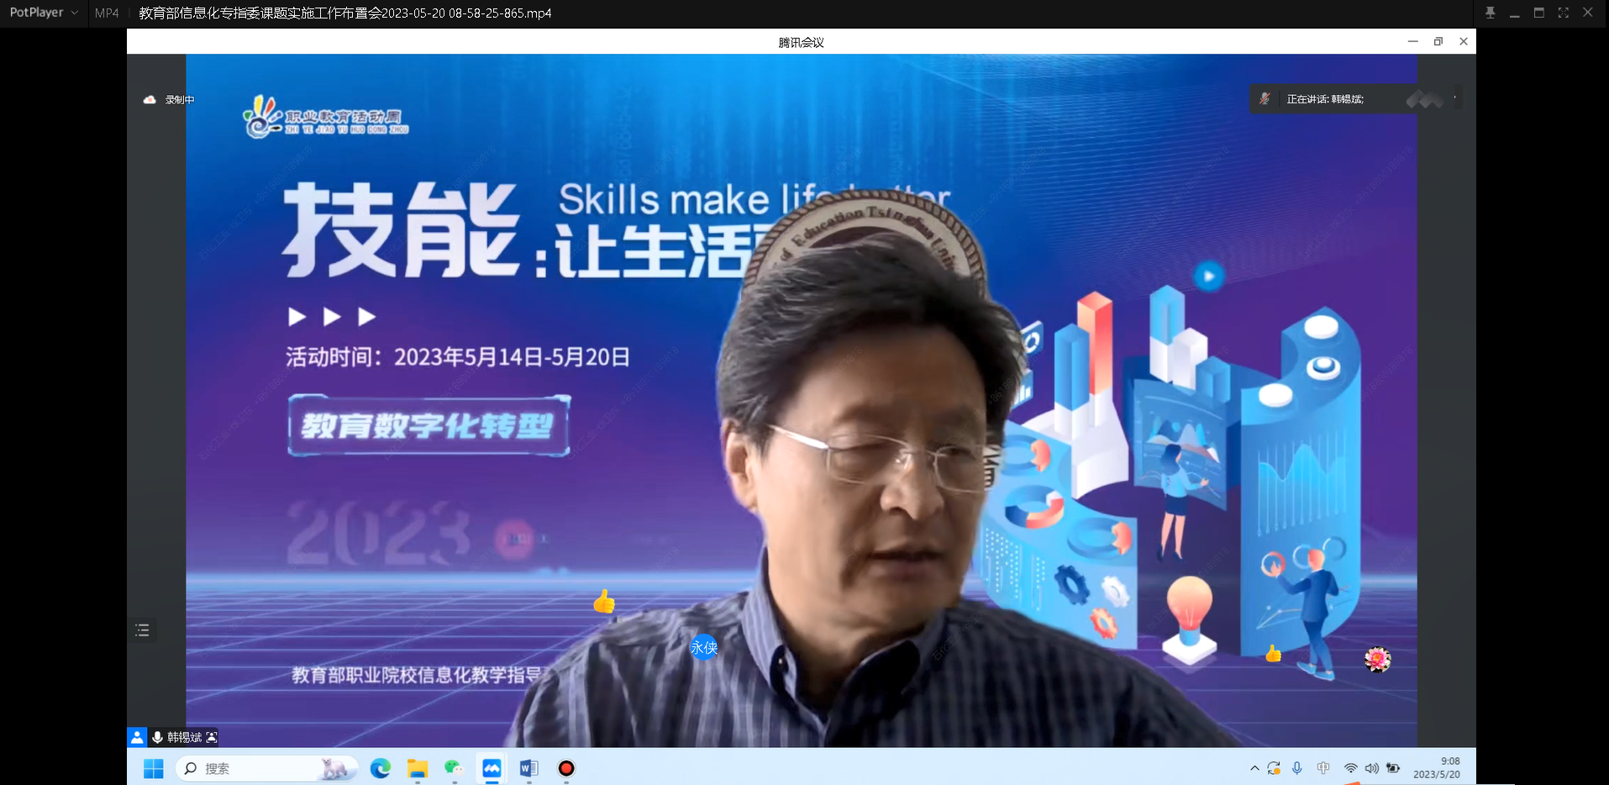Viewport: 1609px width, 785px height.
Task: Toggle PotPlayer fullscreen mode
Action: (1563, 13)
